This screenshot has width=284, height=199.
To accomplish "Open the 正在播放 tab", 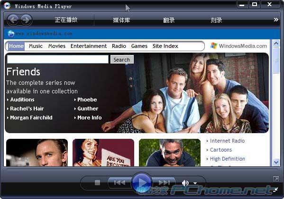I will (66, 20).
